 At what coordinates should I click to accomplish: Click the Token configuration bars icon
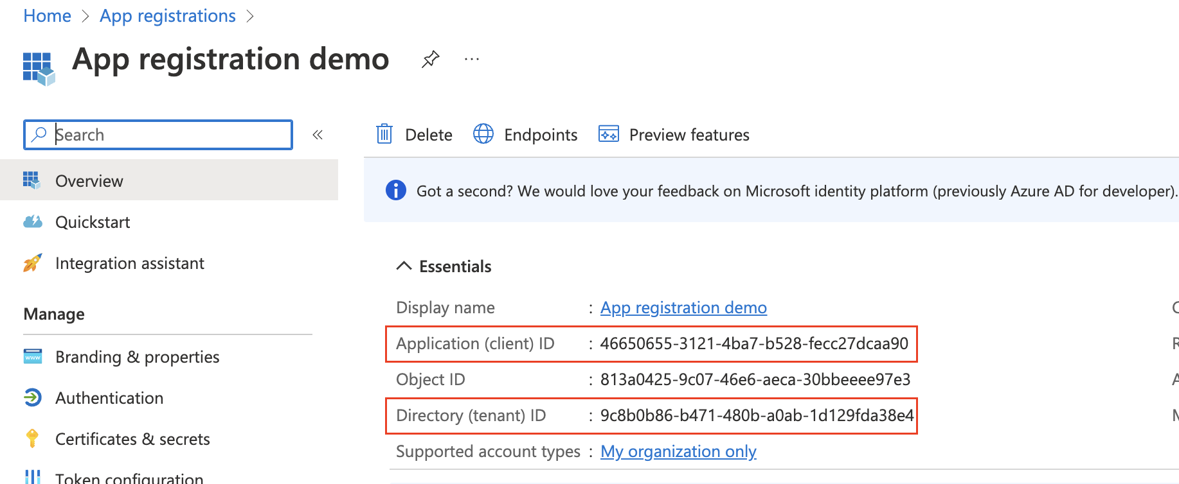point(33,477)
